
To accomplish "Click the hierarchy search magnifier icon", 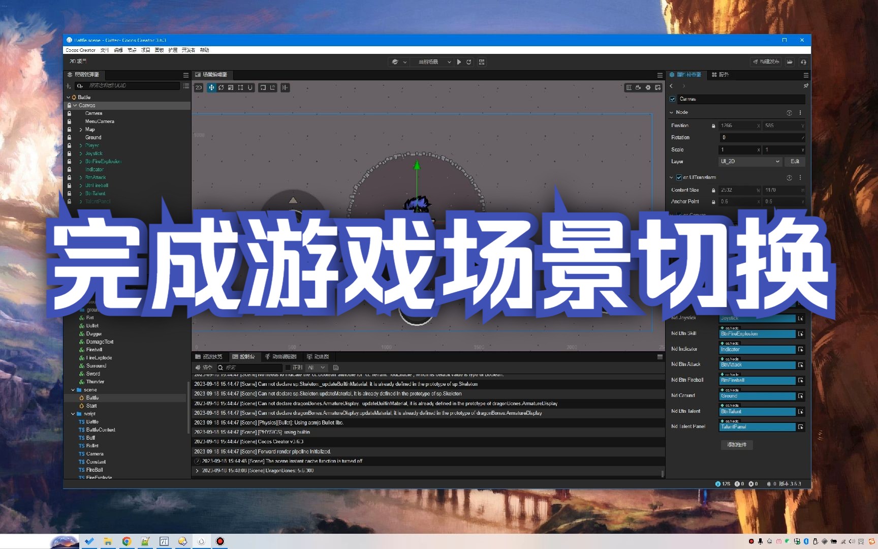I will click(x=80, y=86).
